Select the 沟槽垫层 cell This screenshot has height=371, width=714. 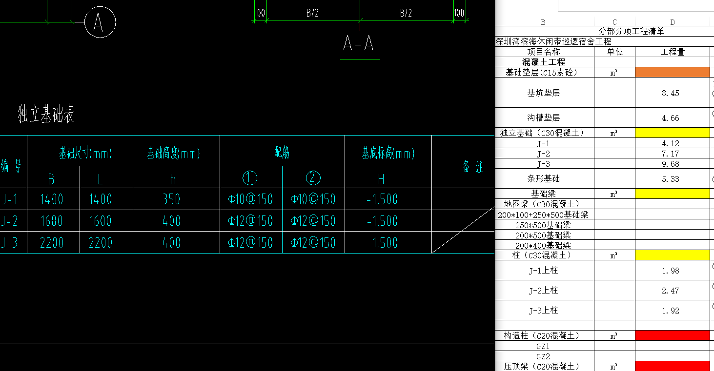click(544, 117)
